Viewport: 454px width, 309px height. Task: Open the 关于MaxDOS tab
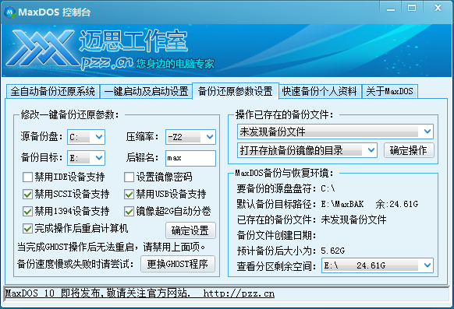click(390, 92)
